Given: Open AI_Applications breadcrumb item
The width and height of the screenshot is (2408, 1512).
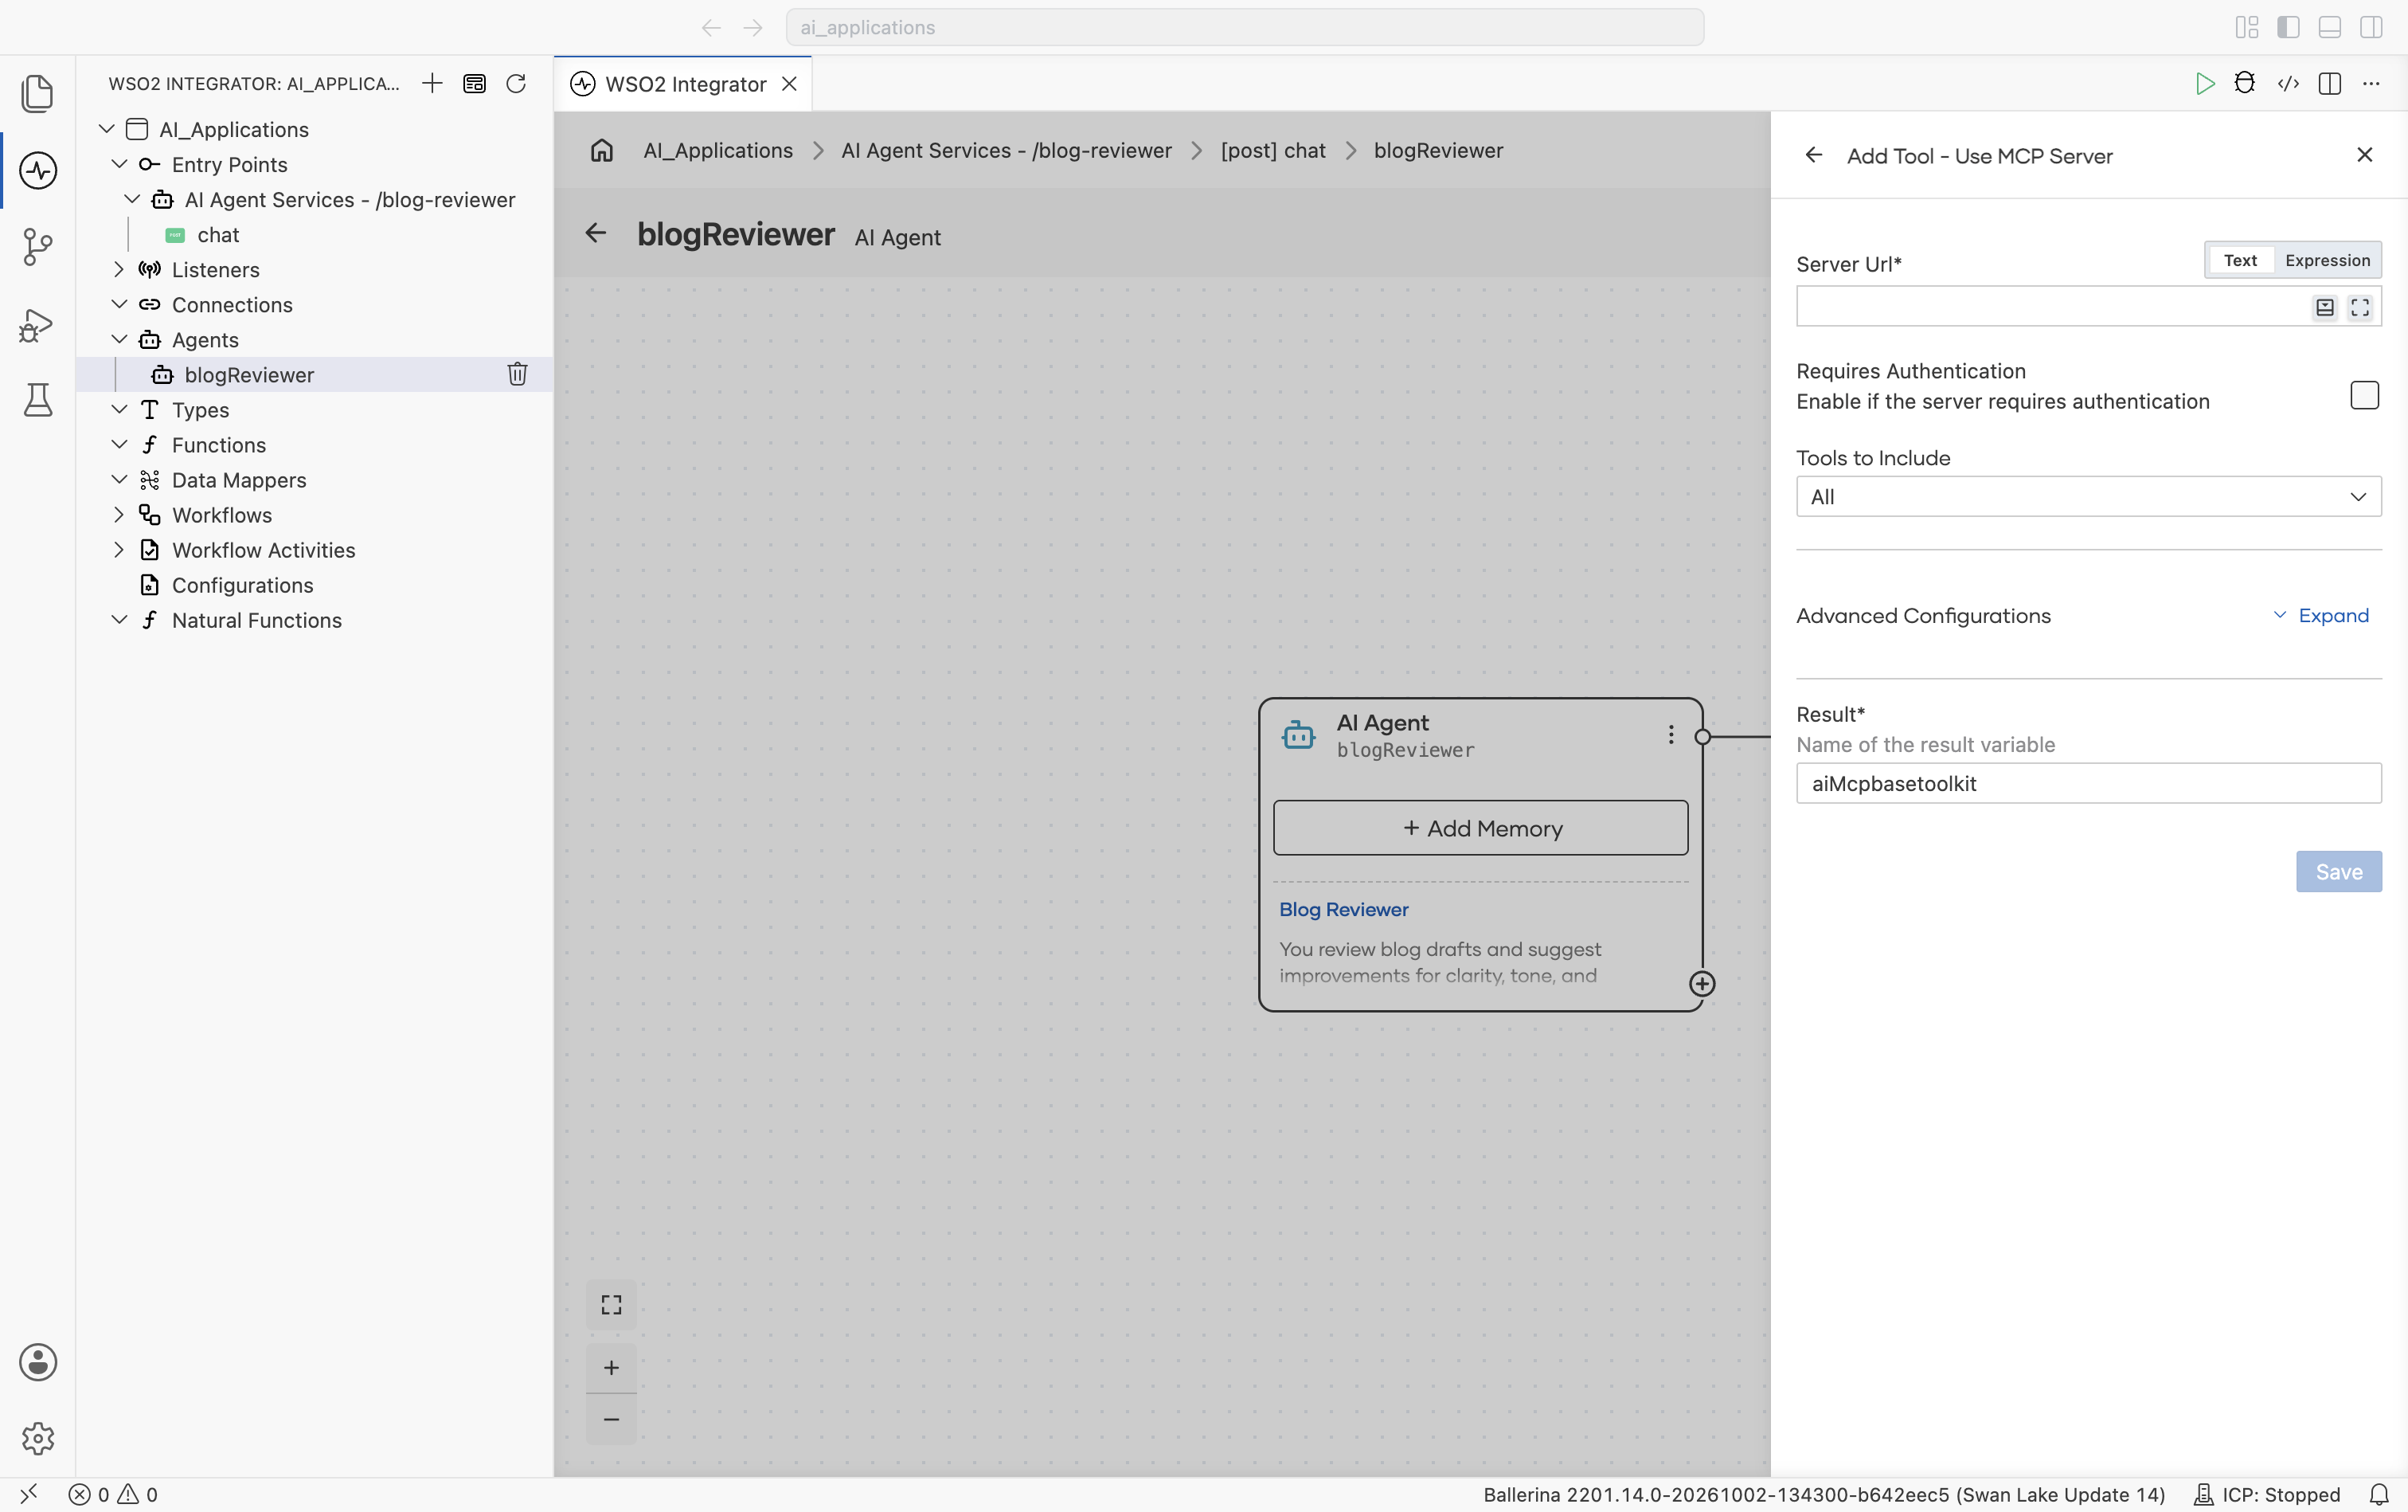Looking at the screenshot, I should coord(717,150).
